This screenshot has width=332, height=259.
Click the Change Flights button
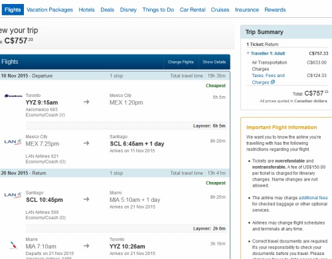pos(181,62)
